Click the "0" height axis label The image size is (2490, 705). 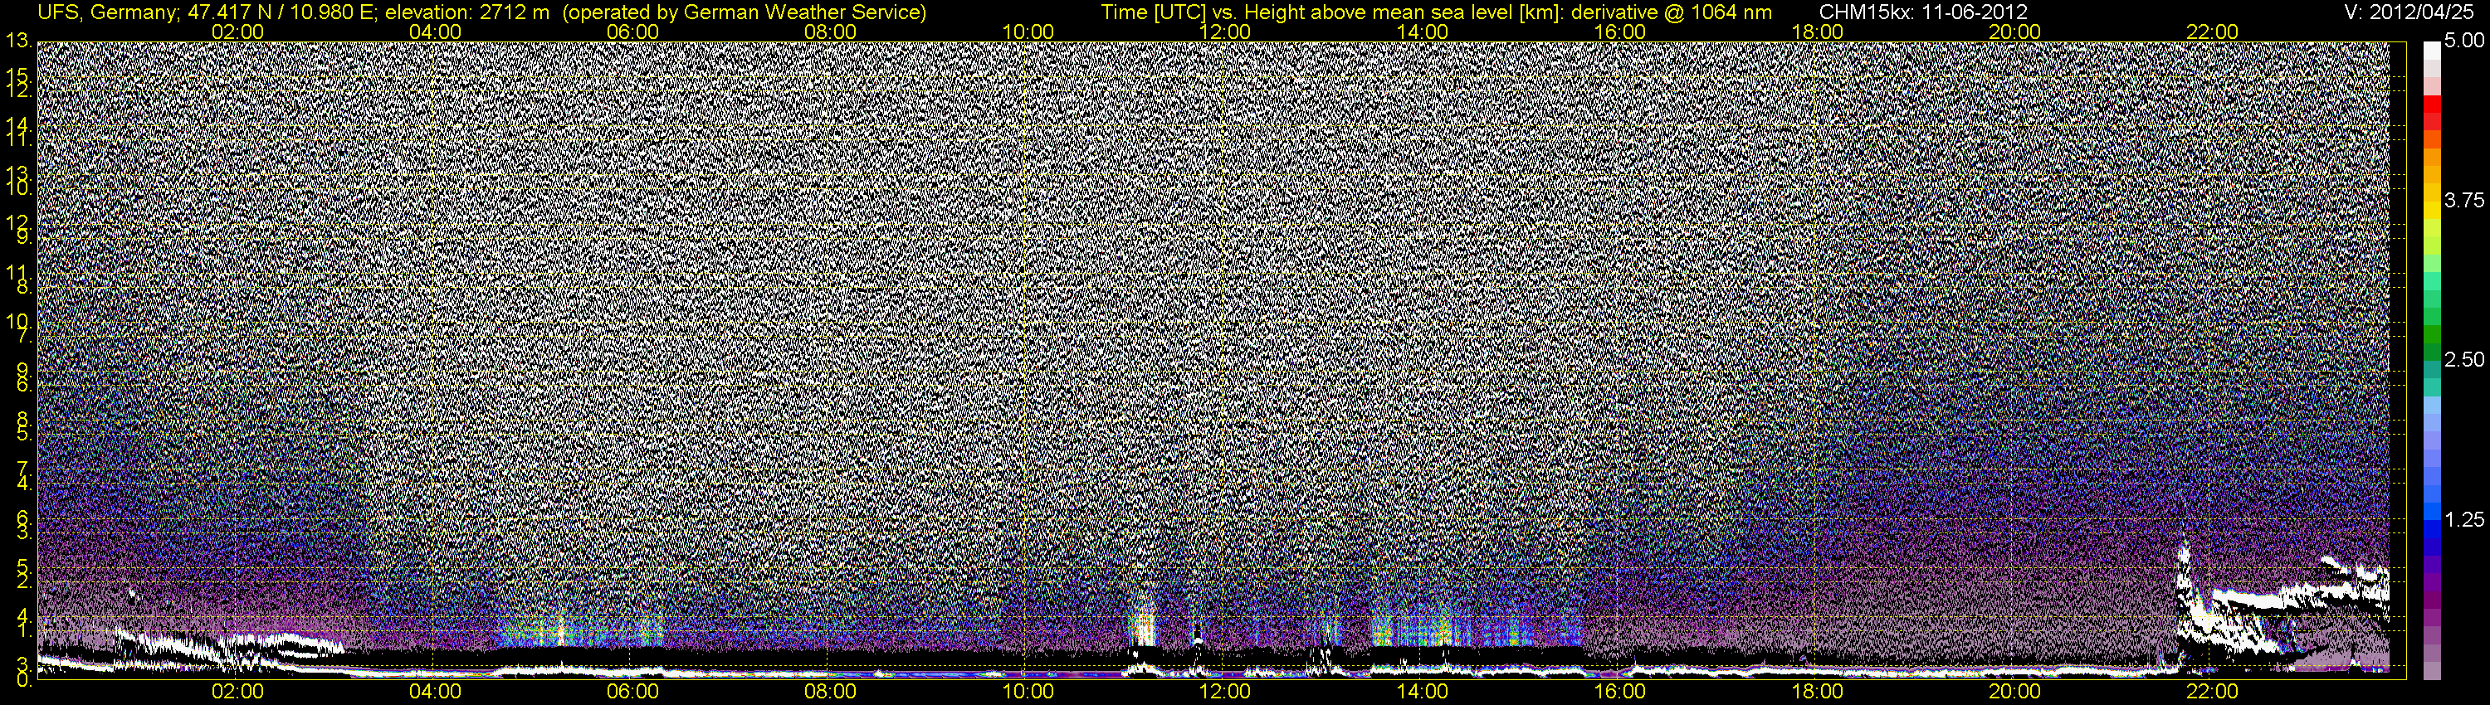[23, 681]
